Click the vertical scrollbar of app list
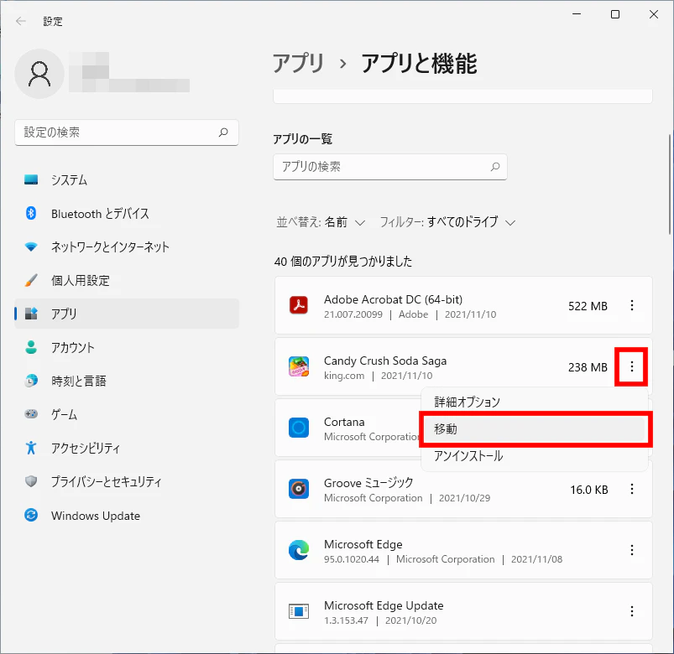The height and width of the screenshot is (654, 674). [x=670, y=184]
